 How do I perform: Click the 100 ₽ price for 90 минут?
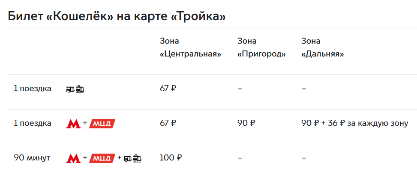click(x=171, y=158)
